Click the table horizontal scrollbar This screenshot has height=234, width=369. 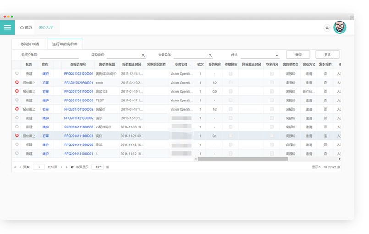pos(243,159)
